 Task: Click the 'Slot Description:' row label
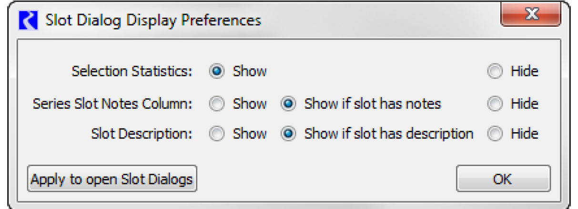point(142,134)
